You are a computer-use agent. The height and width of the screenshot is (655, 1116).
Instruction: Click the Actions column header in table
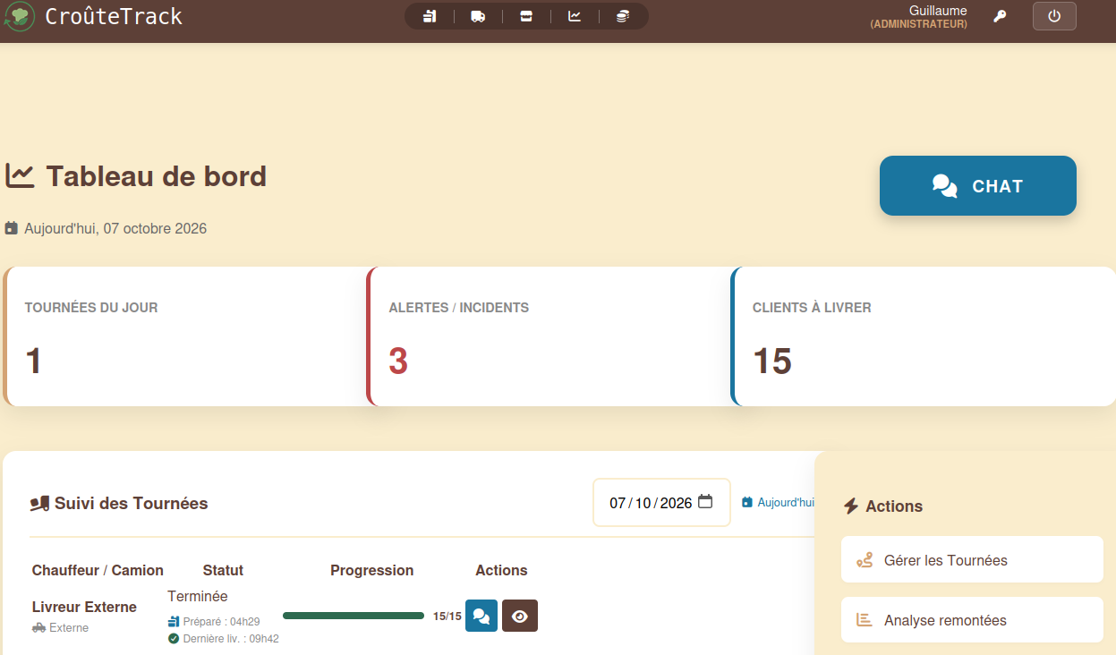tap(501, 570)
